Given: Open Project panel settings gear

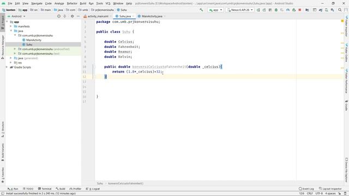Looking at the screenshot, I should [x=72, y=16].
